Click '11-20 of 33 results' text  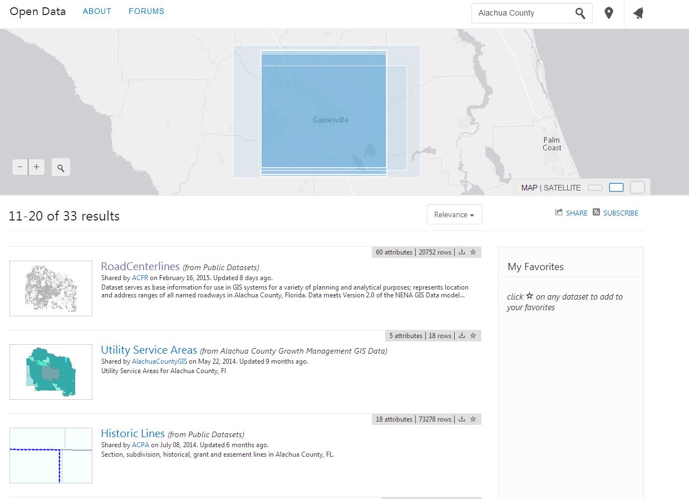click(x=64, y=216)
